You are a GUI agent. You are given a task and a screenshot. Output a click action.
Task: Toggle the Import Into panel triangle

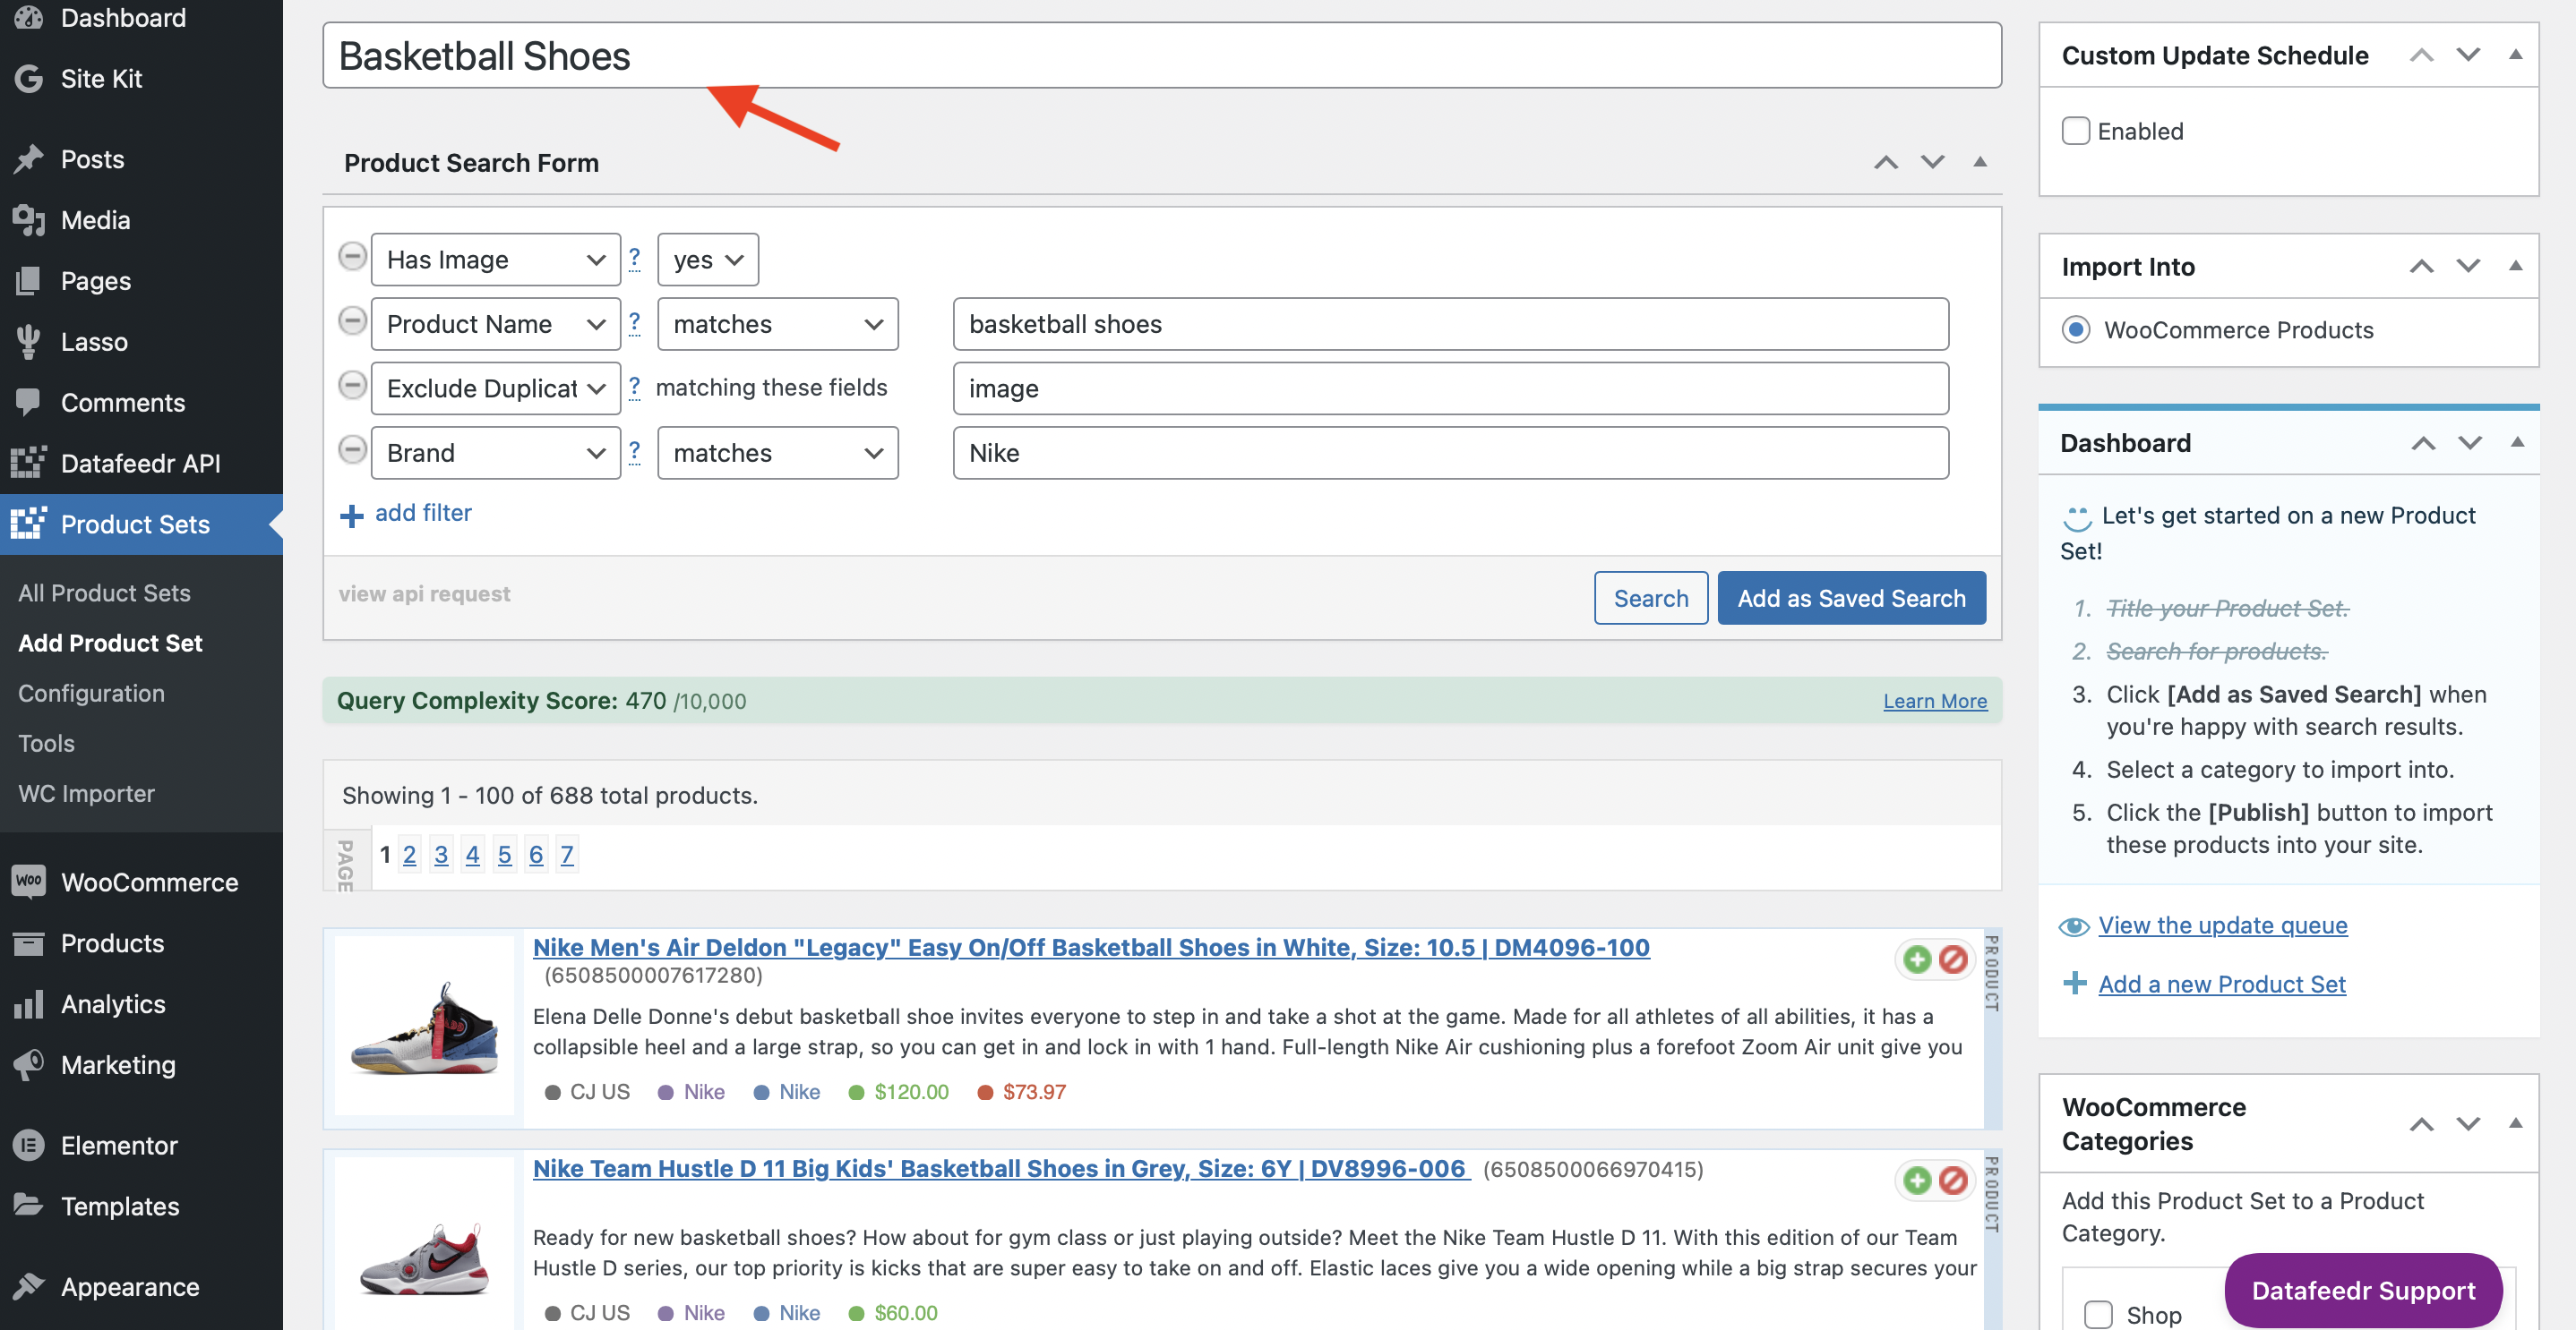(2516, 266)
